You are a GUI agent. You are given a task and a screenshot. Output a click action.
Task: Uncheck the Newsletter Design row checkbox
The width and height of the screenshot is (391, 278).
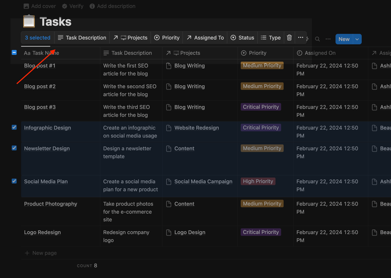click(14, 148)
